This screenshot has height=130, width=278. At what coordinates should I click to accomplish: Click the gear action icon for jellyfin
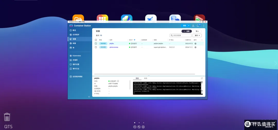point(195,44)
